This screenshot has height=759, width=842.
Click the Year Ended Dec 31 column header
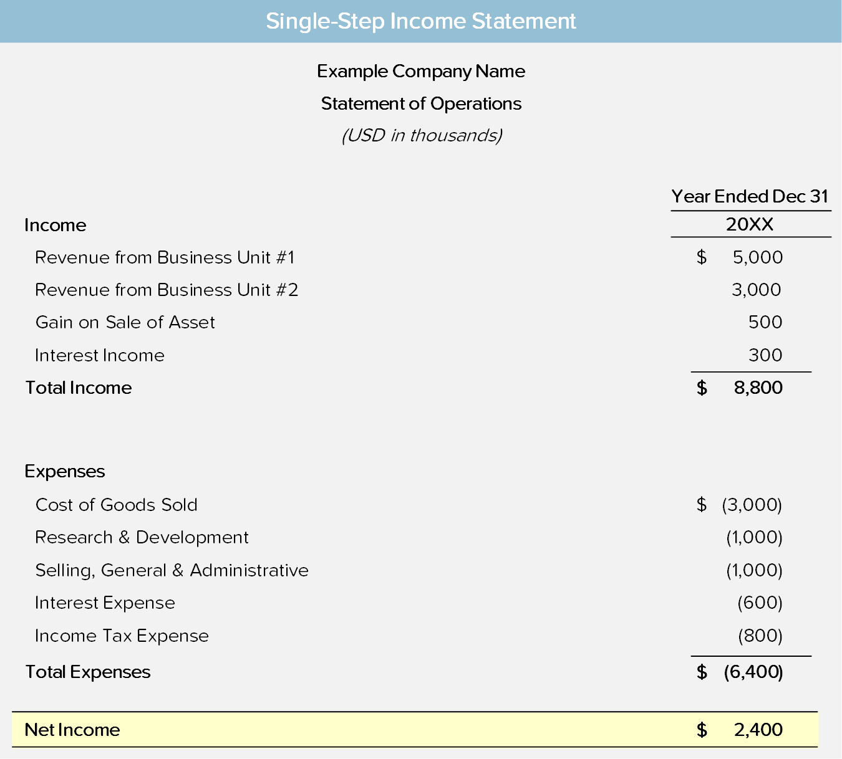coord(750,197)
